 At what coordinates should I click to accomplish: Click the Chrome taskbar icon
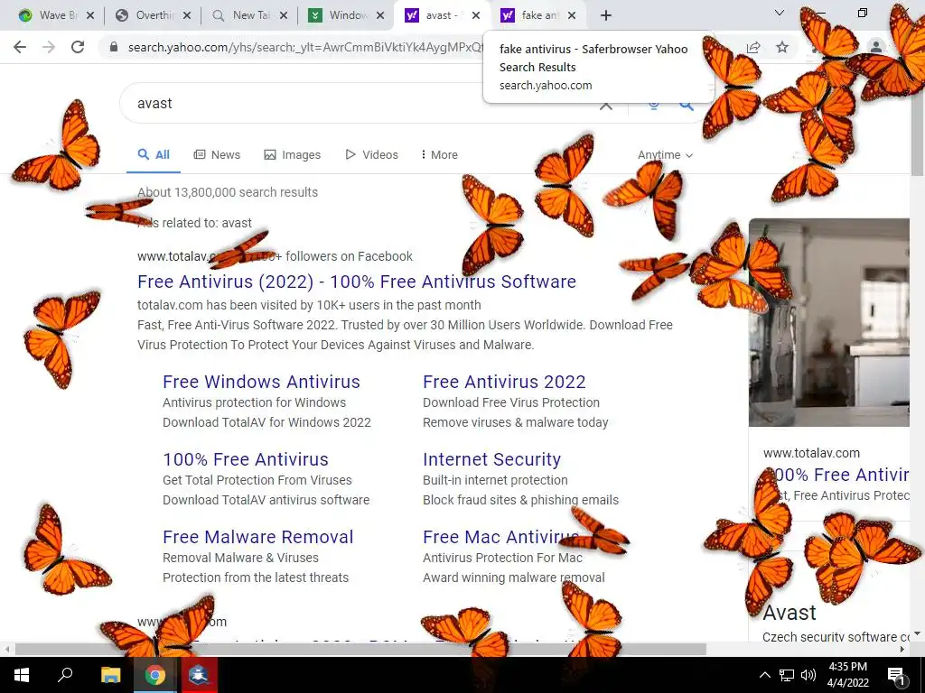[154, 675]
